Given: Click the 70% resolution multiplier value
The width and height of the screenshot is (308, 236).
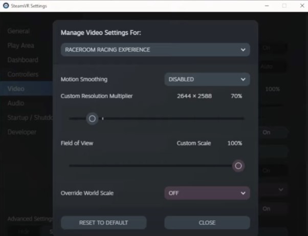Looking at the screenshot, I should [236, 96].
